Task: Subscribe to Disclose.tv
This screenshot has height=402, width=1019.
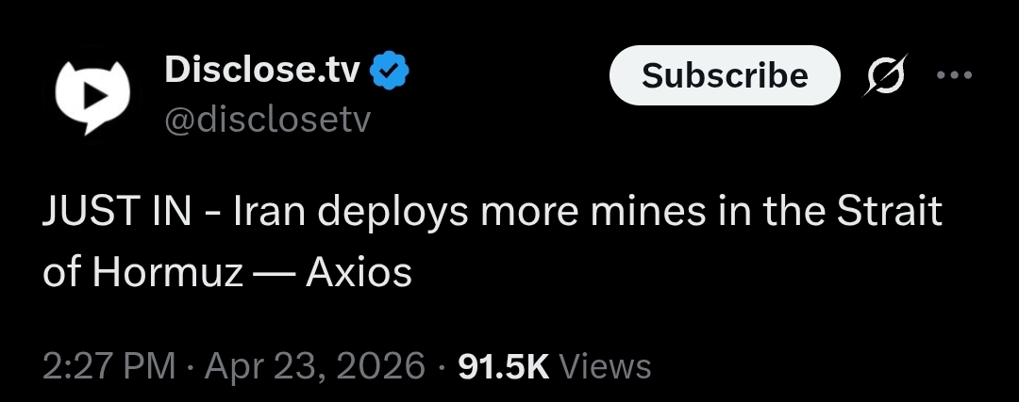Action: pos(725,75)
